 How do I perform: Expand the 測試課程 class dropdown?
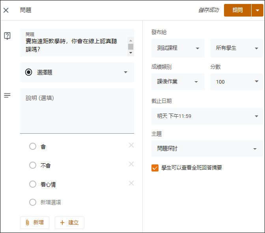[x=178, y=48]
